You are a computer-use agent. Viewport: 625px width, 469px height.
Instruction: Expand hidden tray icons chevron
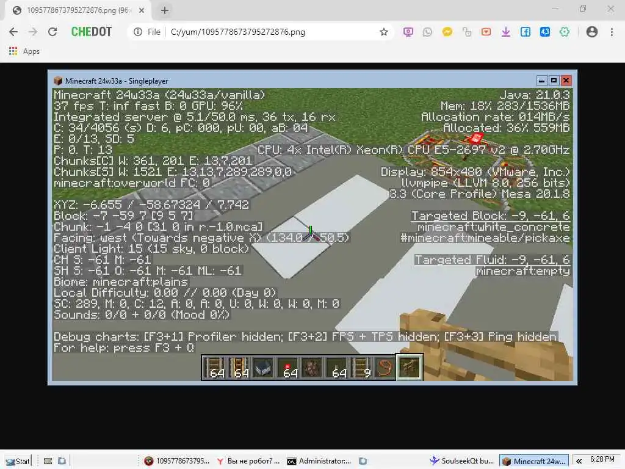(x=579, y=461)
